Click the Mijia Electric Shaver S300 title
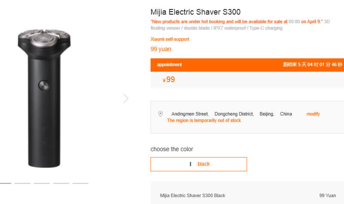344x204 pixels. tap(195, 12)
